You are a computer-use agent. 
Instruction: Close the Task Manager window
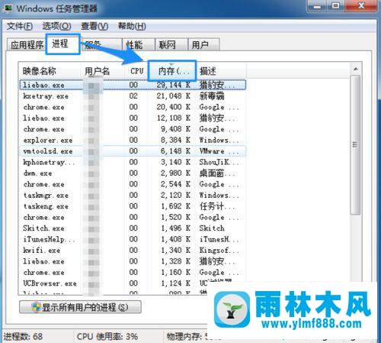tap(361, 6)
